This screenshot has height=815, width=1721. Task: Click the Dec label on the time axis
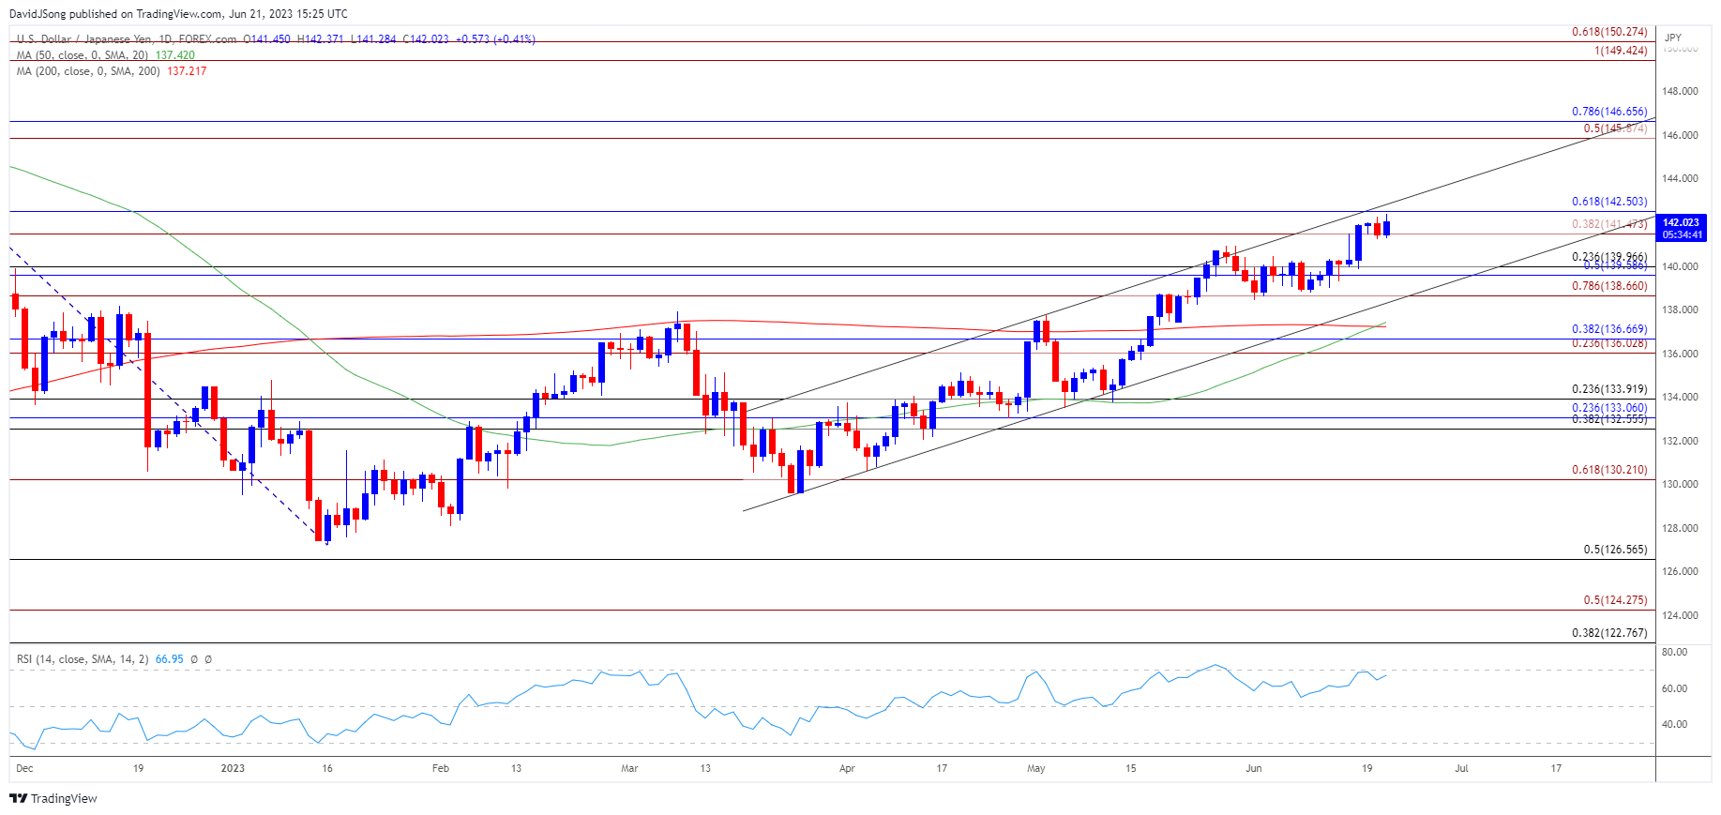click(24, 768)
